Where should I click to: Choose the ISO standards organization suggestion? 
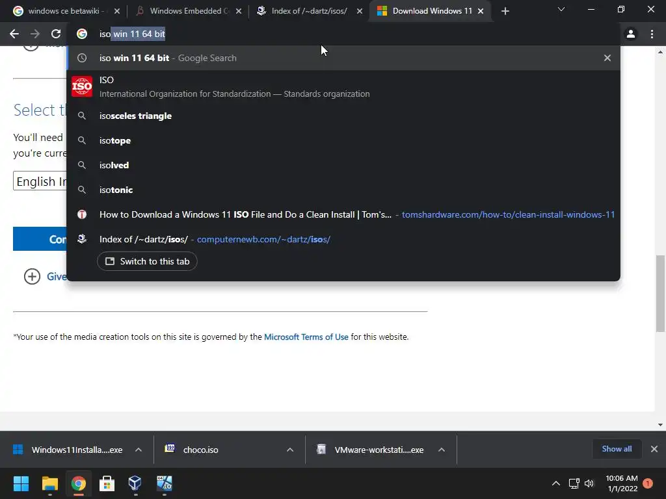tap(343, 86)
